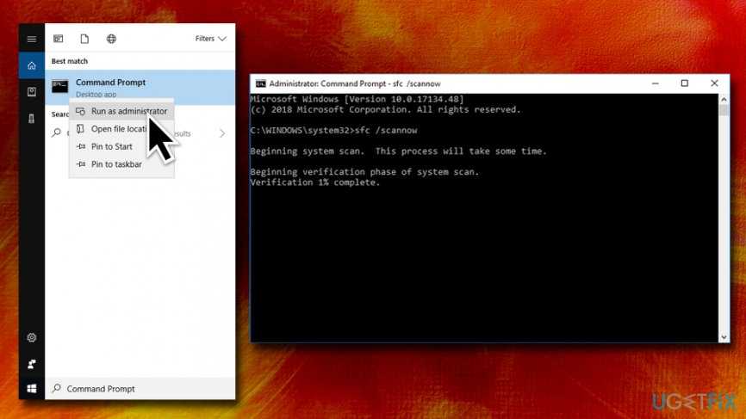
Task: Click the console scrollbar down arrow
Action: 724,337
